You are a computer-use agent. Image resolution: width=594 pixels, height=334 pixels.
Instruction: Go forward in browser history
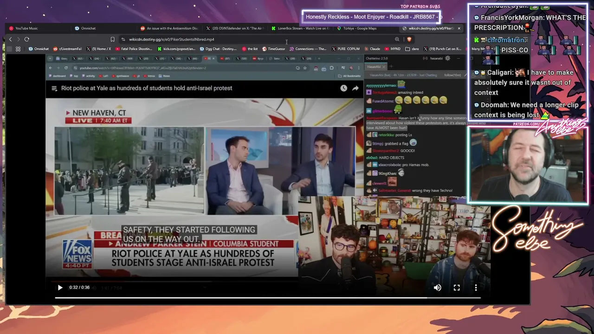coord(18,39)
